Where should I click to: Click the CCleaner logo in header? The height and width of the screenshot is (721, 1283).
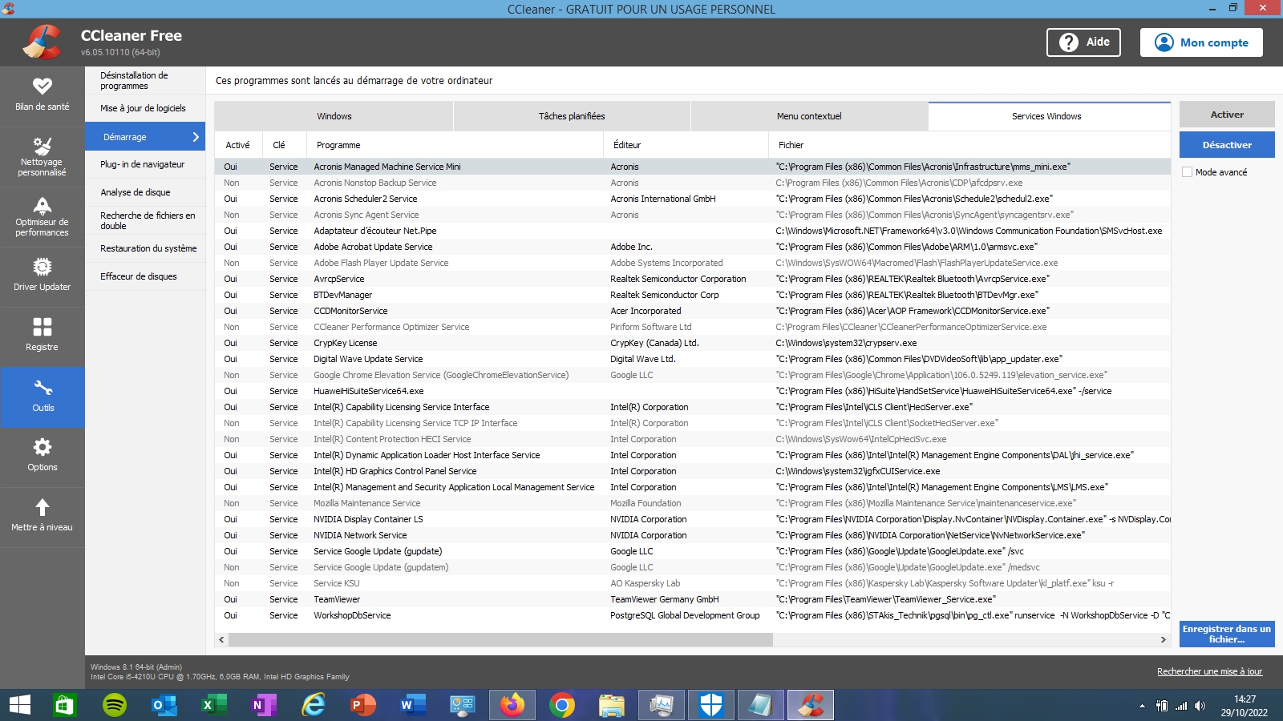pos(42,42)
